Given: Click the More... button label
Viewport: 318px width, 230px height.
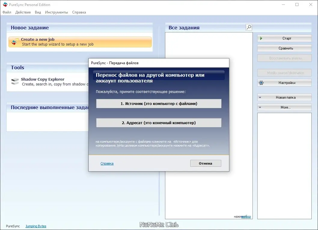Looking at the screenshot, I should coord(286,107).
